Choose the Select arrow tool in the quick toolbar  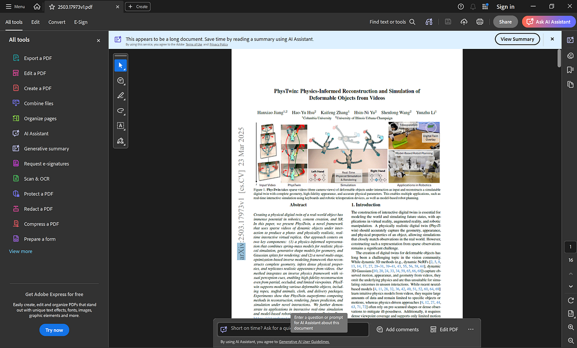pyautogui.click(x=121, y=65)
